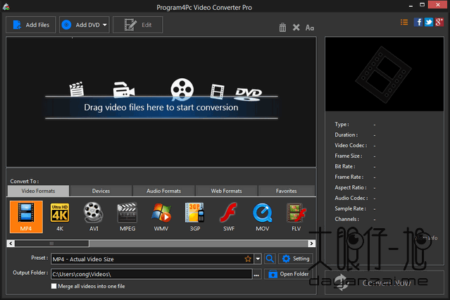Choose the Ultra HD 4K format
Viewport: 450px width, 300px height.
[x=60, y=217]
